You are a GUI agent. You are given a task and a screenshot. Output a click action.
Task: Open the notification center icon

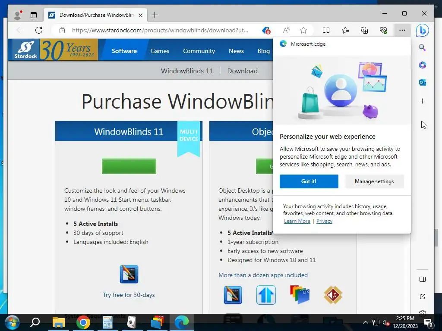429,322
